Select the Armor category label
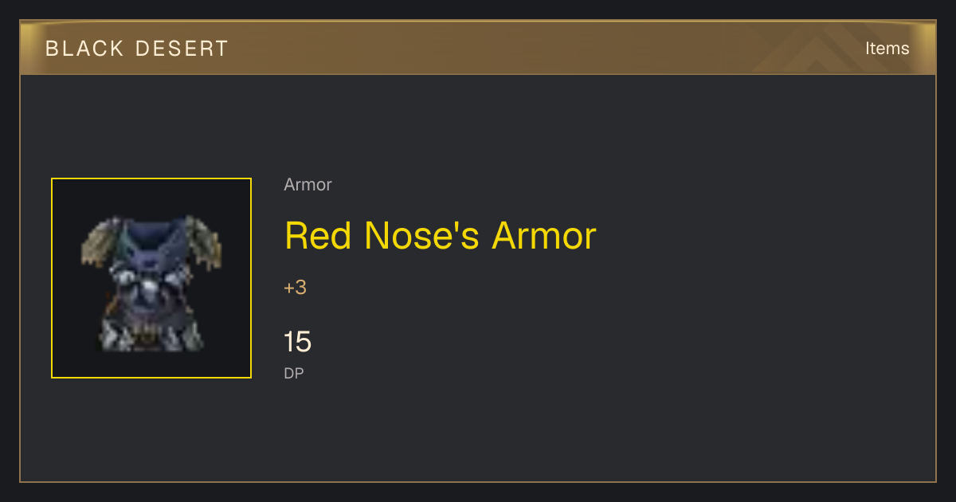Viewport: 956px width, 502px height. [308, 185]
